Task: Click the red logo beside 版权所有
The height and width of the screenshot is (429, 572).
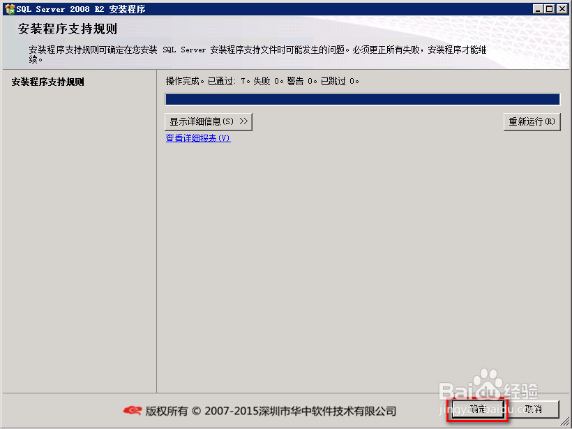Action: tap(133, 411)
